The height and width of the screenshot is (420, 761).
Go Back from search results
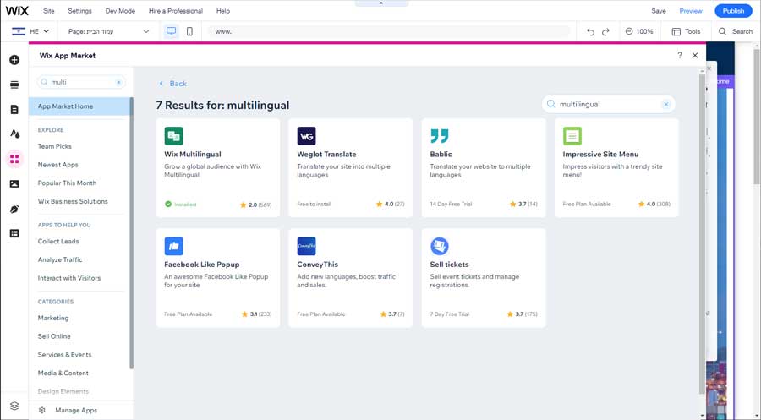(172, 84)
